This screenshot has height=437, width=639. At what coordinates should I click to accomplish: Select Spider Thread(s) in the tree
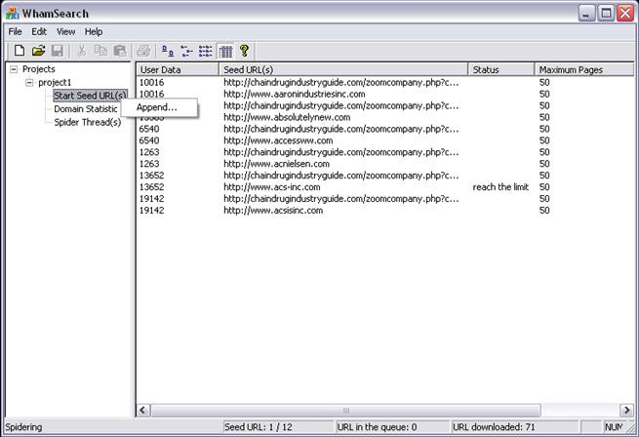point(88,122)
